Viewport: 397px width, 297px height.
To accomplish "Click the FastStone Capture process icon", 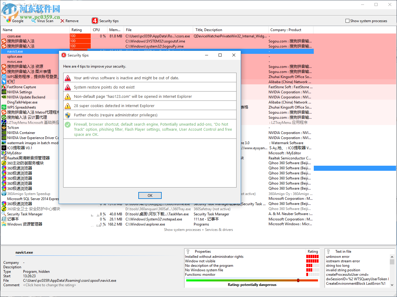I will (4, 87).
